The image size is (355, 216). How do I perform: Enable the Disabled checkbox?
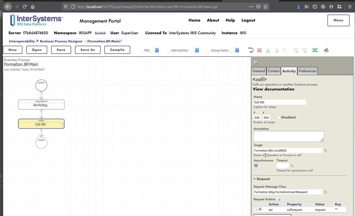(279, 117)
